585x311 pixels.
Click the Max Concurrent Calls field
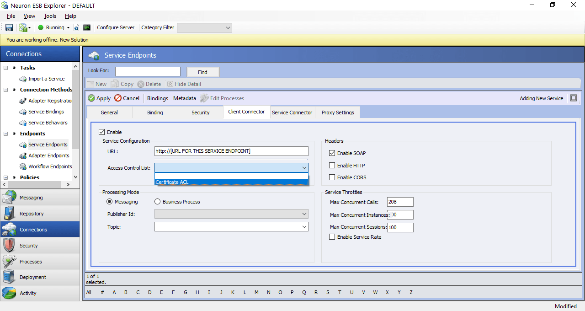click(x=400, y=202)
